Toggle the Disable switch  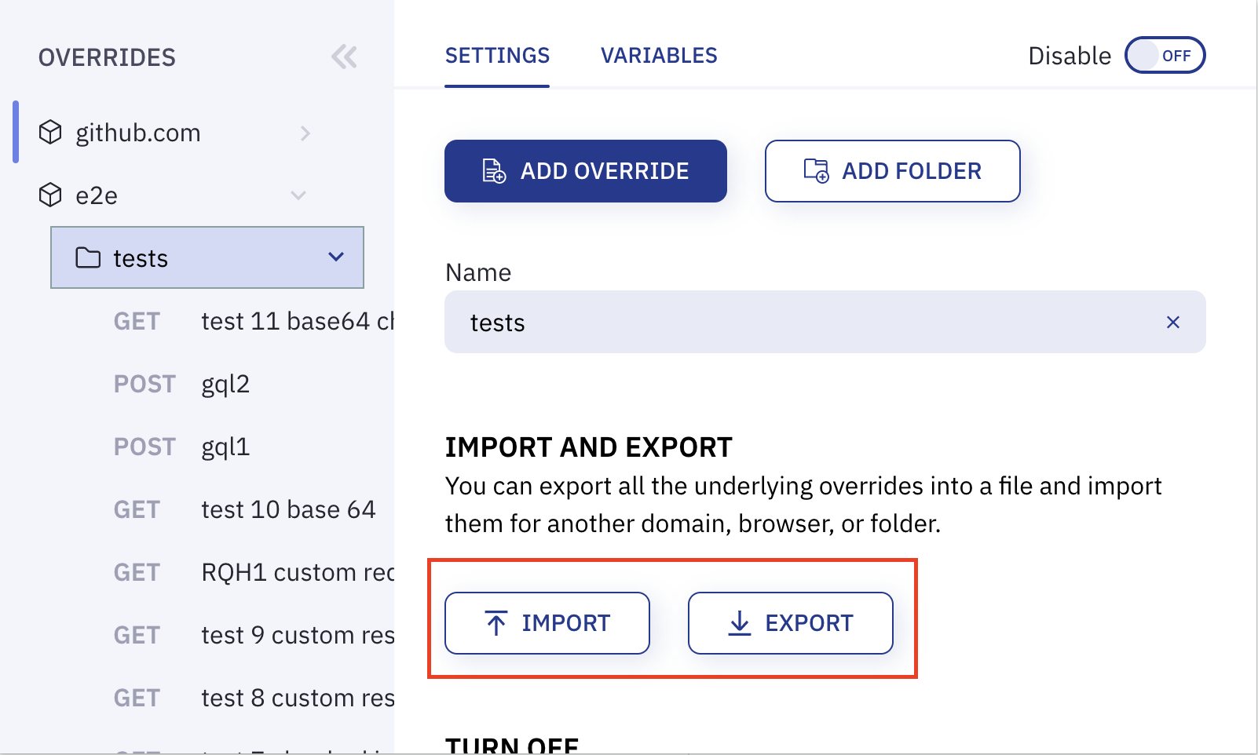pyautogui.click(x=1165, y=55)
